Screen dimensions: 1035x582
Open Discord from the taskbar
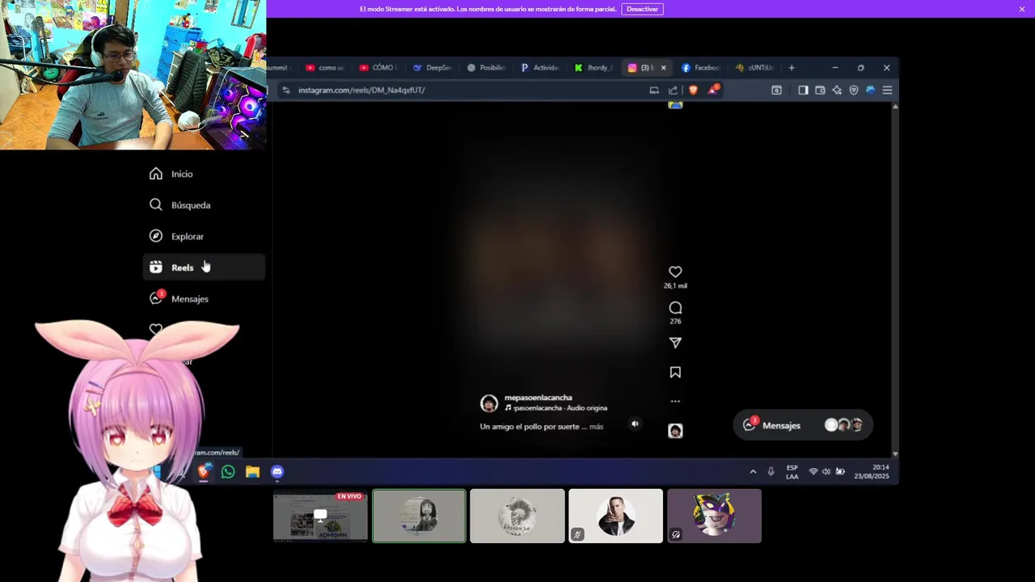click(x=277, y=471)
